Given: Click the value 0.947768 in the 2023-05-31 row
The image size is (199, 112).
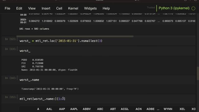Looking at the screenshot, I should pos(137,21).
